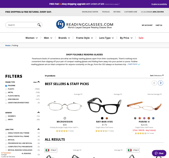Select Panini II gray color swatch
169x158 pixels.
pos(135,118)
